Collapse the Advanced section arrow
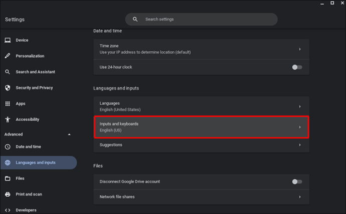This screenshot has width=346, height=214. click(x=69, y=134)
